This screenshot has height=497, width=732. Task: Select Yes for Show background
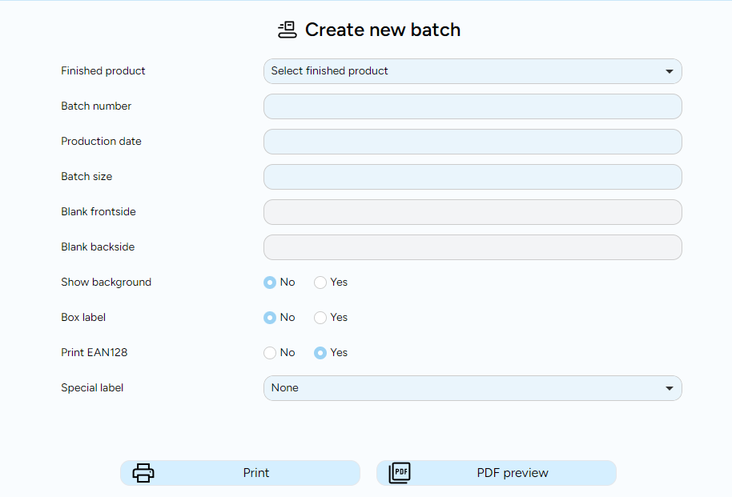[320, 283]
